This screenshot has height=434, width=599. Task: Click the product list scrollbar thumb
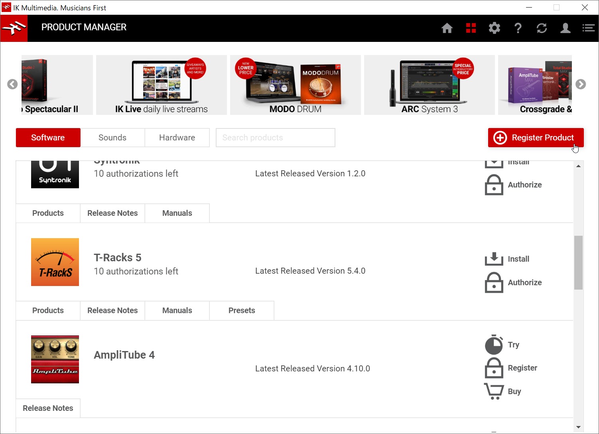[578, 262]
